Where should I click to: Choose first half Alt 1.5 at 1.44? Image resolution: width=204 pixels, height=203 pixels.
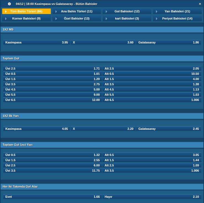pos(152,160)
